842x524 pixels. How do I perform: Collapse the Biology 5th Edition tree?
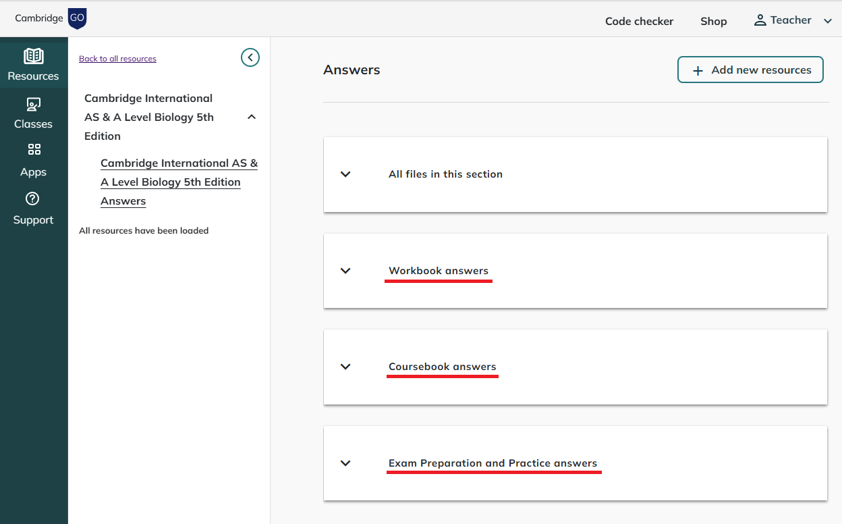252,117
